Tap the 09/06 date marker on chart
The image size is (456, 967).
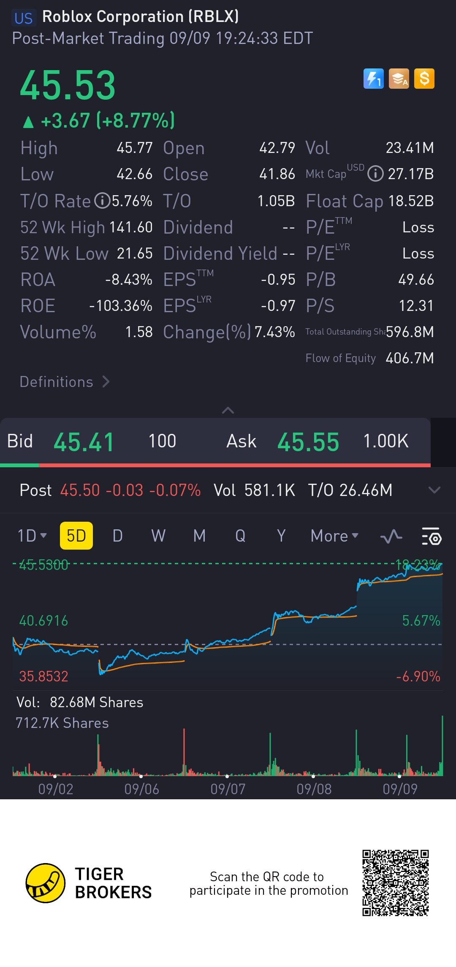141,789
